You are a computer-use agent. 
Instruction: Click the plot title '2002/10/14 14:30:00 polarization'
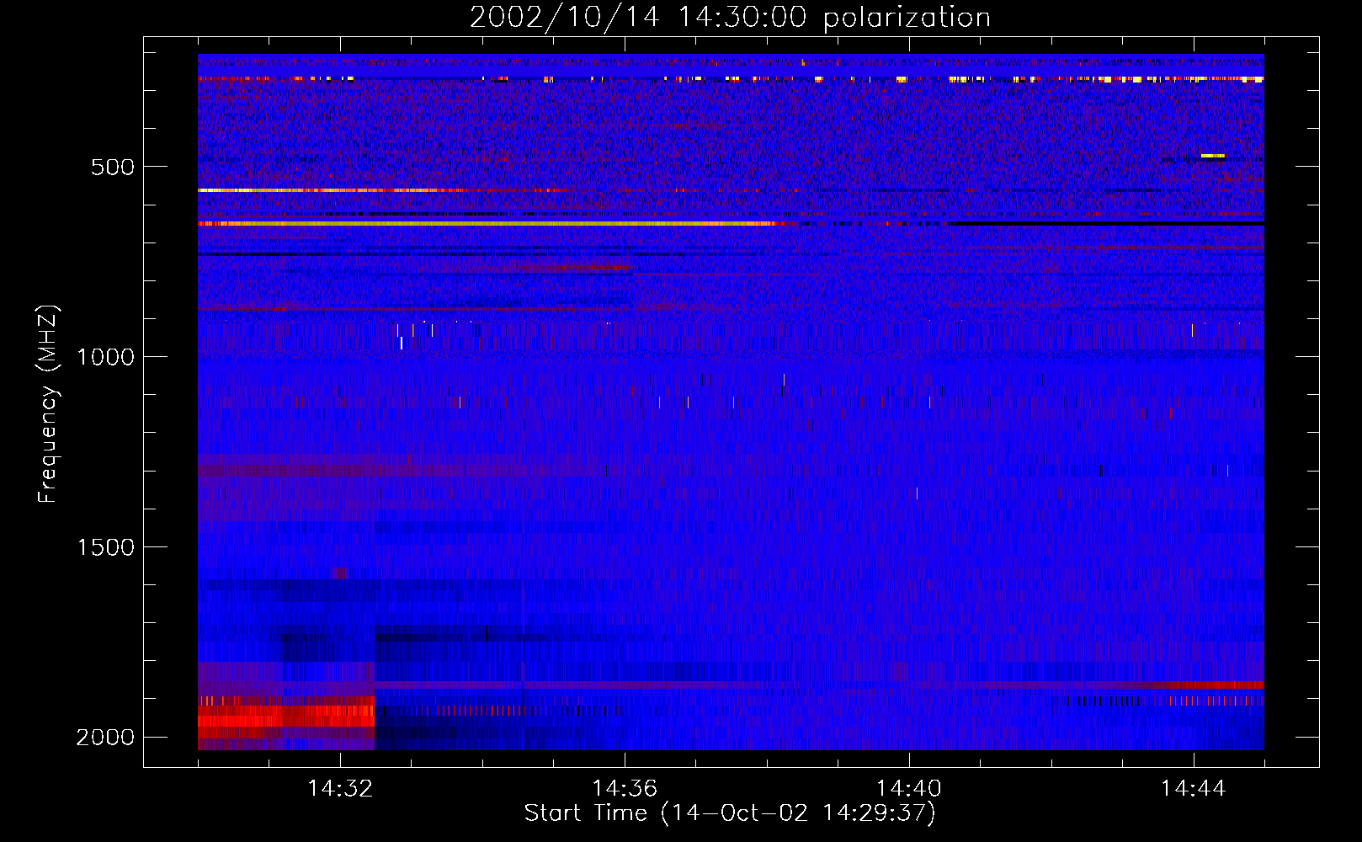coord(730,18)
